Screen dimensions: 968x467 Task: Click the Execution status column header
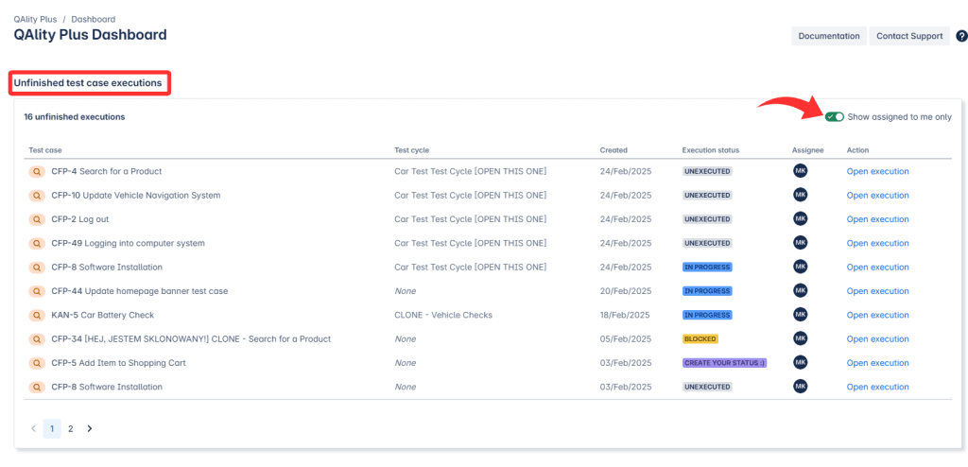pyautogui.click(x=711, y=150)
